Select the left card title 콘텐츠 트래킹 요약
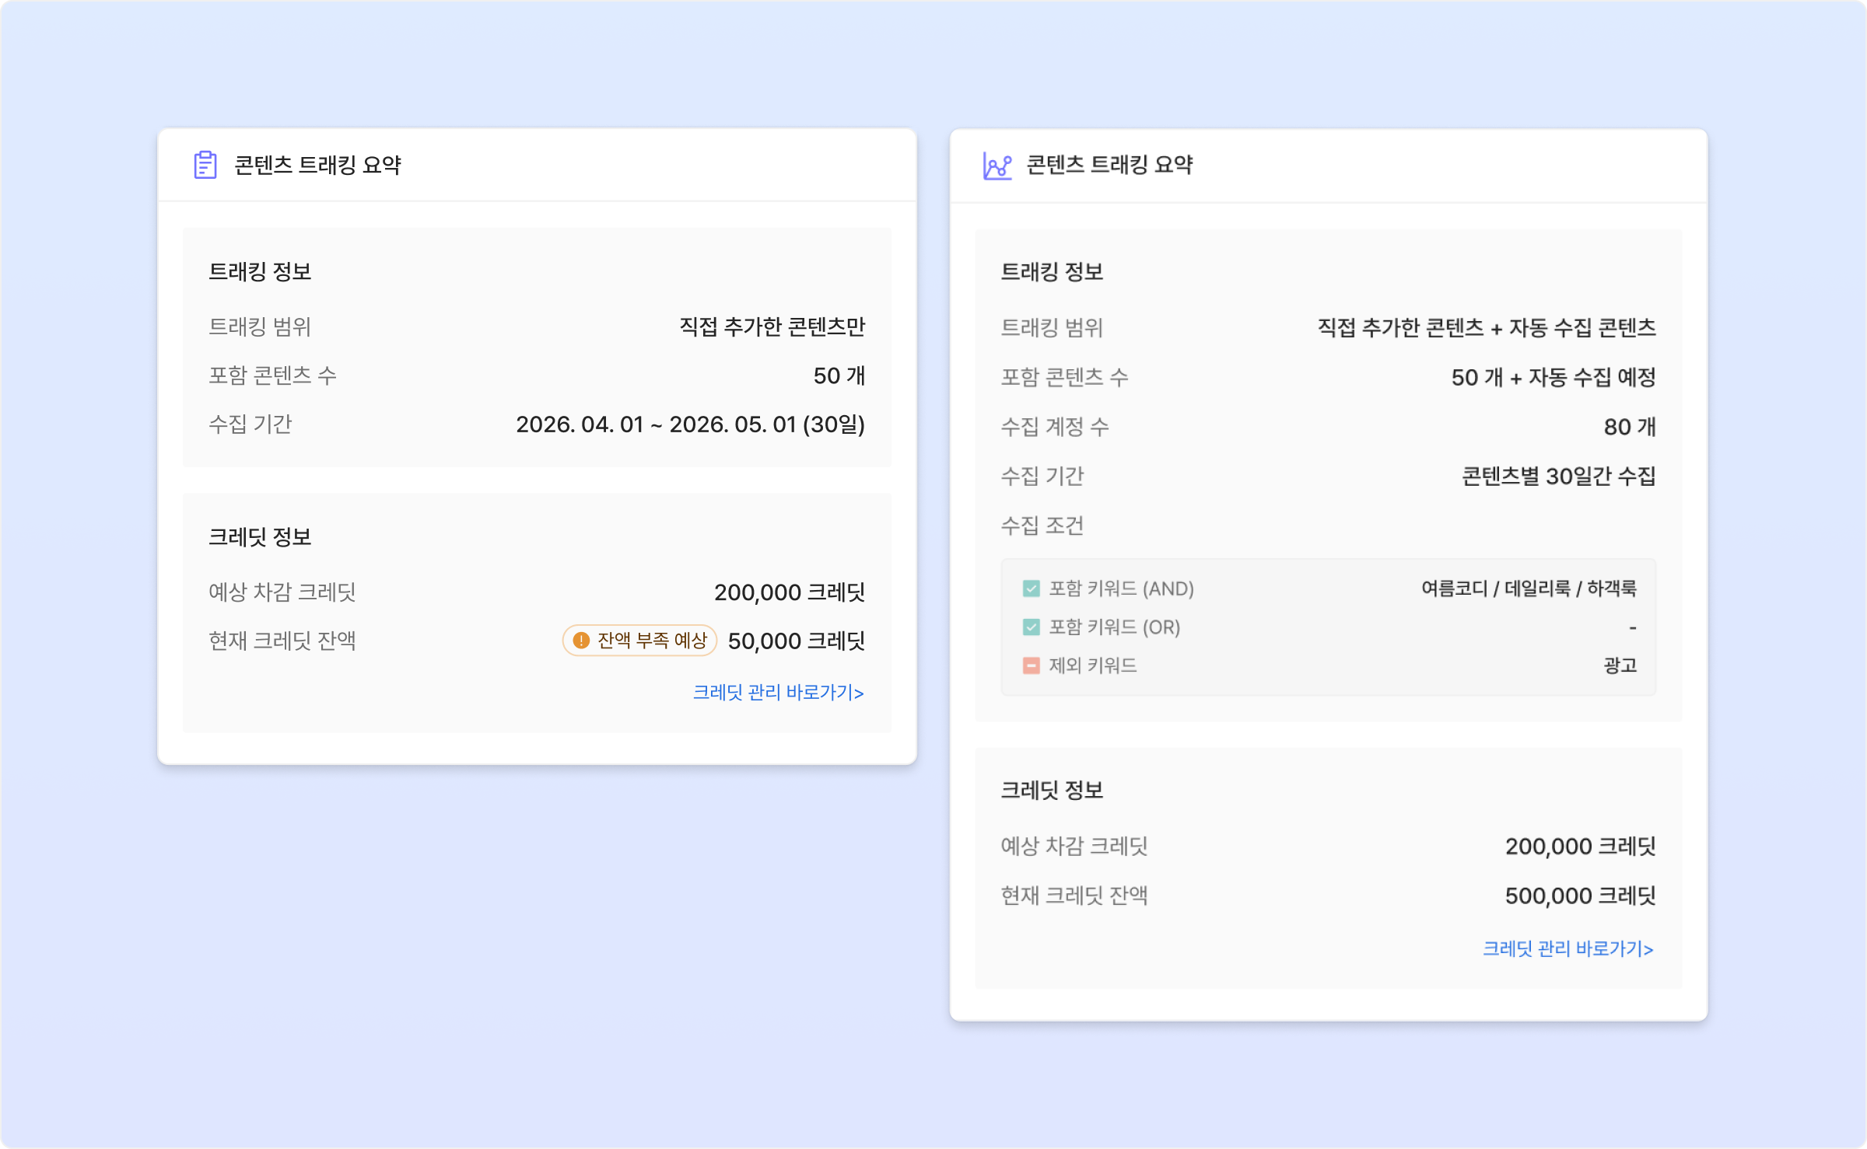This screenshot has height=1149, width=1867. click(318, 165)
